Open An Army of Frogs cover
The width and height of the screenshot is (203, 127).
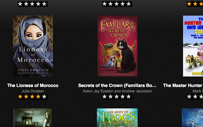(x=117, y=118)
